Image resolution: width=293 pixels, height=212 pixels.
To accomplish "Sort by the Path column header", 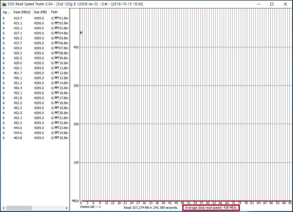I will tap(59, 12).
